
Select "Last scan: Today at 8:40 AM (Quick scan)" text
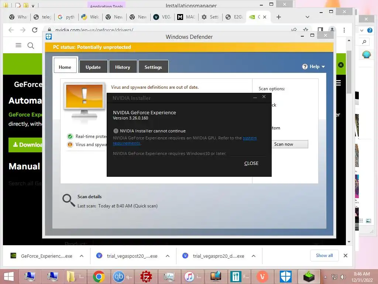117,206
